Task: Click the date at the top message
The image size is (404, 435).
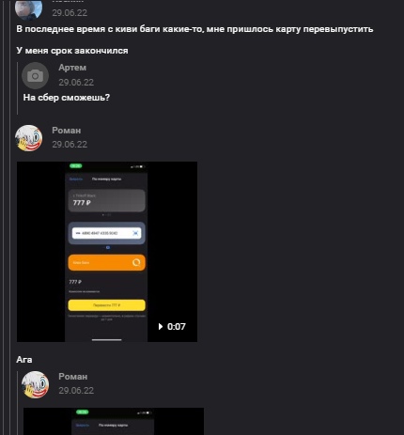Action: point(70,13)
